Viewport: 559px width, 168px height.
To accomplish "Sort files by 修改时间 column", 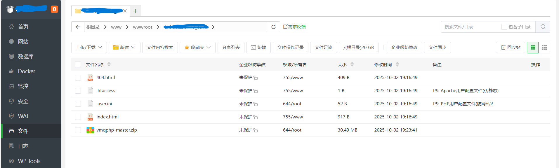I will pyautogui.click(x=386, y=64).
